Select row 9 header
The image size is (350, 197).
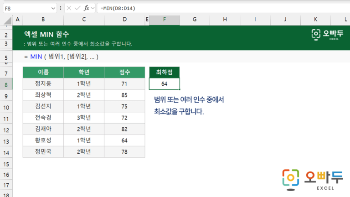[x=6, y=96]
